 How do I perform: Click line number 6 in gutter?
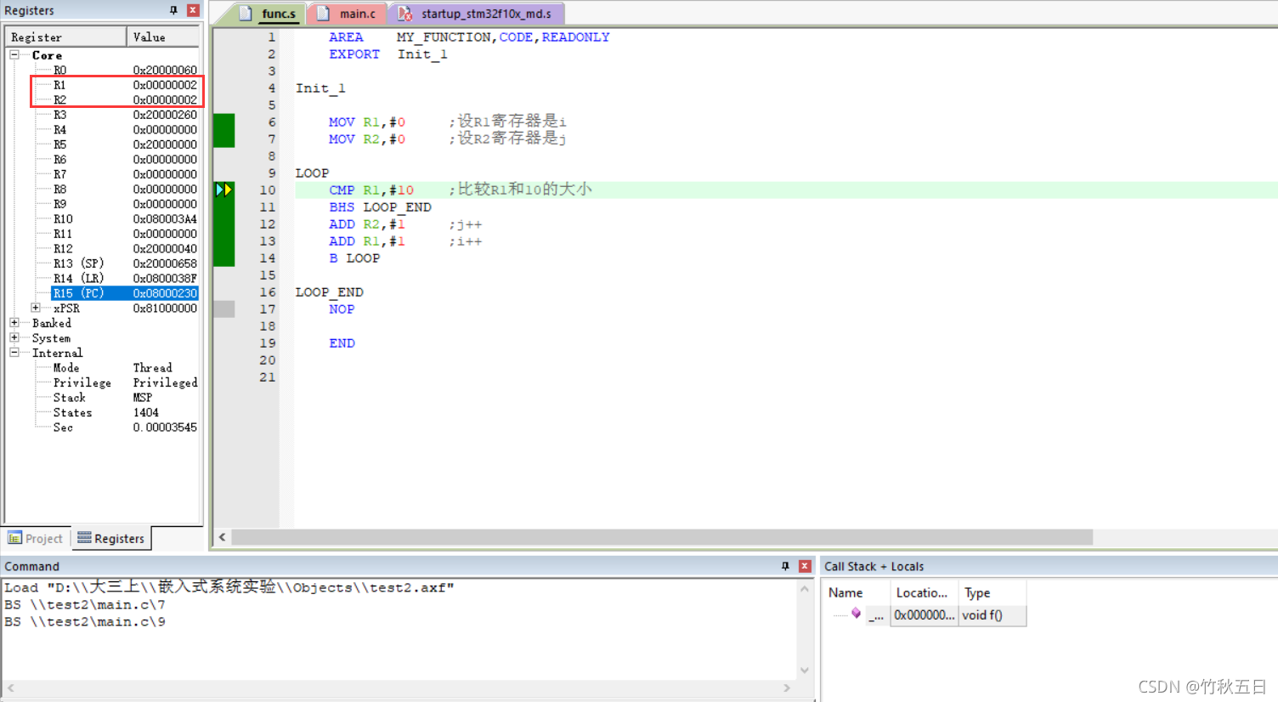pos(271,122)
